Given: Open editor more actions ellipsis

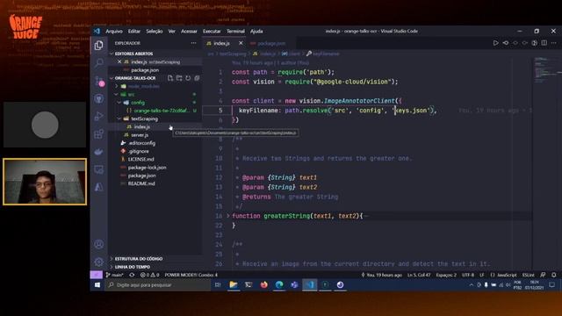Looking at the screenshot, I should click(x=554, y=43).
